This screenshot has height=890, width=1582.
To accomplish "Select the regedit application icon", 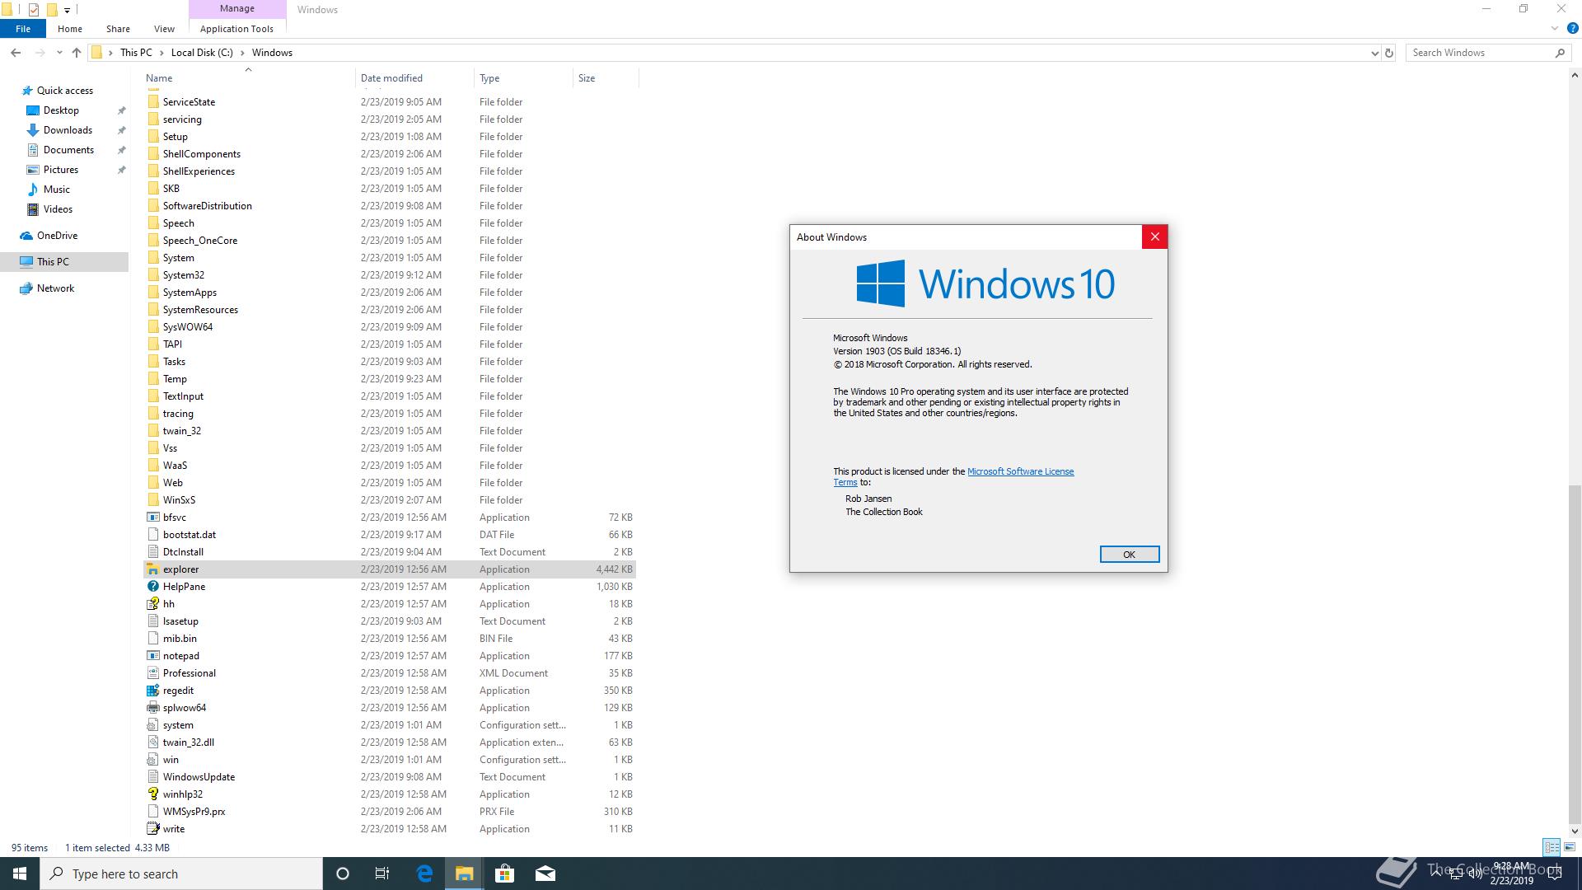I will pos(152,691).
